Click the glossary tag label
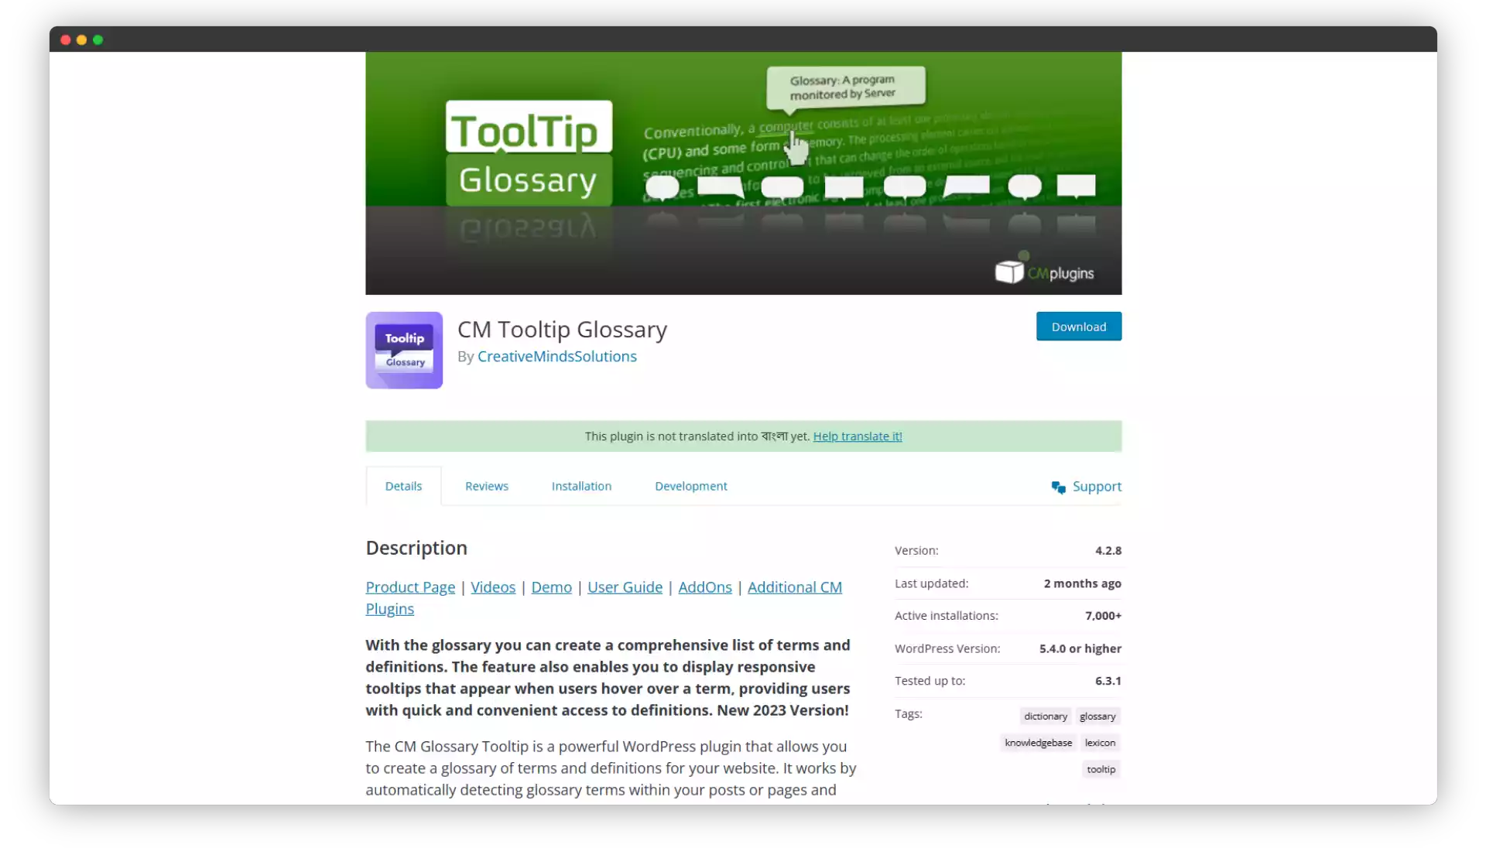Image resolution: width=1486 pixels, height=848 pixels. tap(1097, 716)
